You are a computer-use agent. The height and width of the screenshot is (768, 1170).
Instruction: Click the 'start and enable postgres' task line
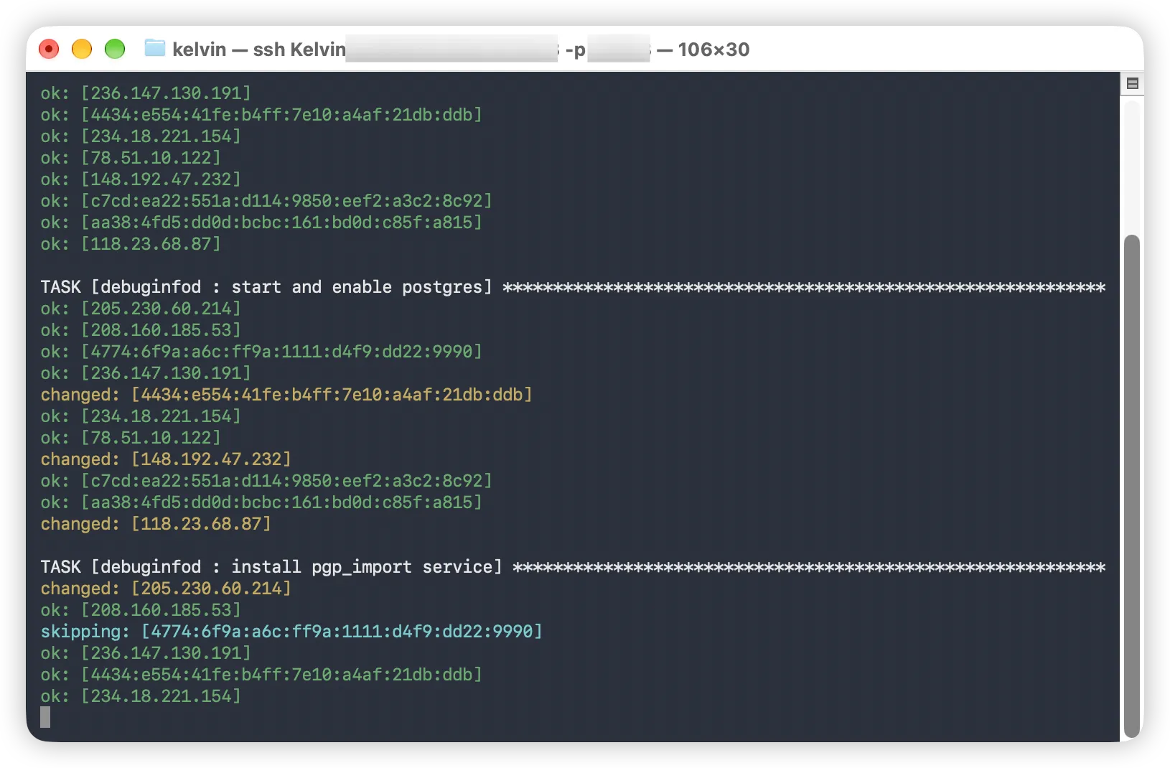[573, 287]
